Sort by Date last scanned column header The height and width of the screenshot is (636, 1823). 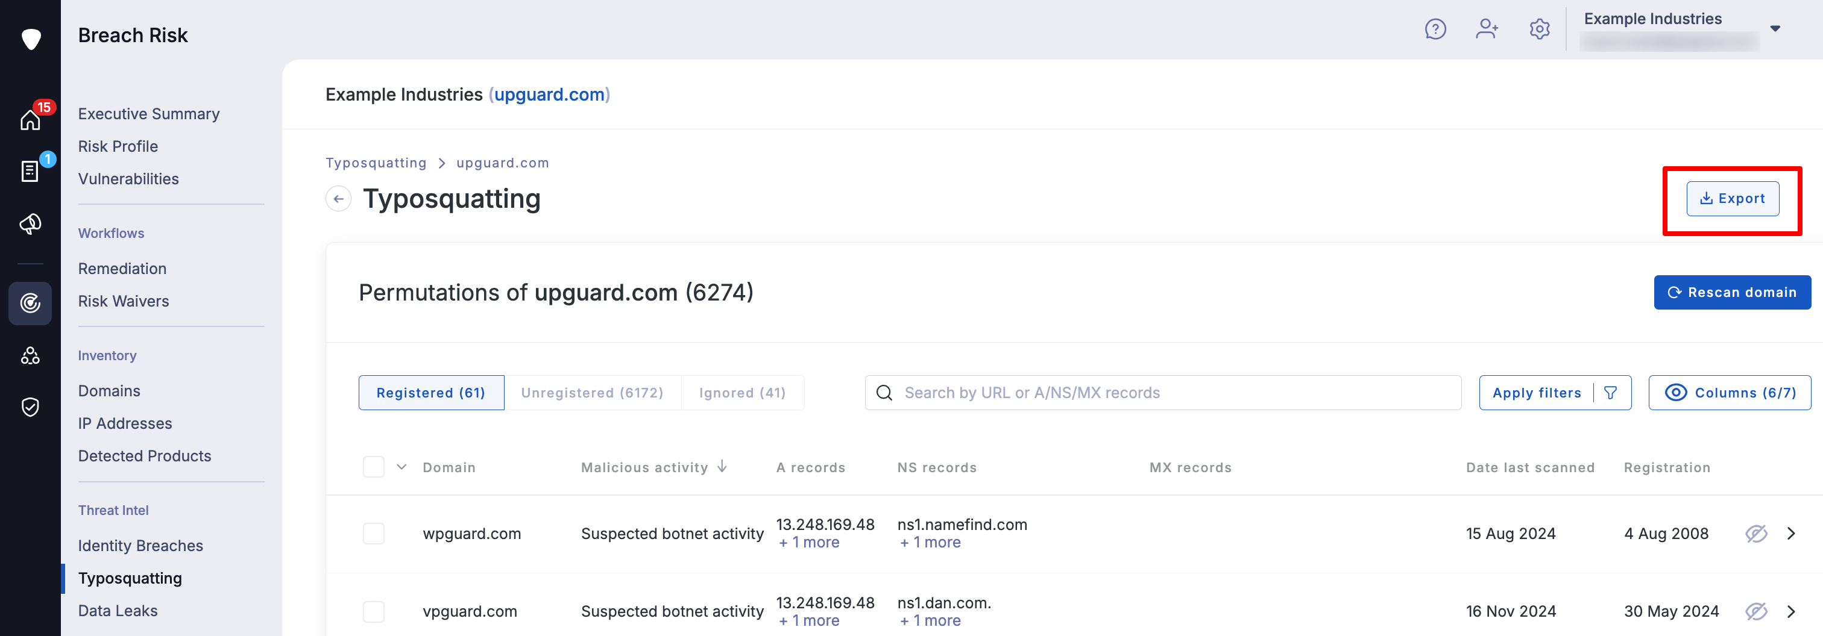click(1530, 467)
